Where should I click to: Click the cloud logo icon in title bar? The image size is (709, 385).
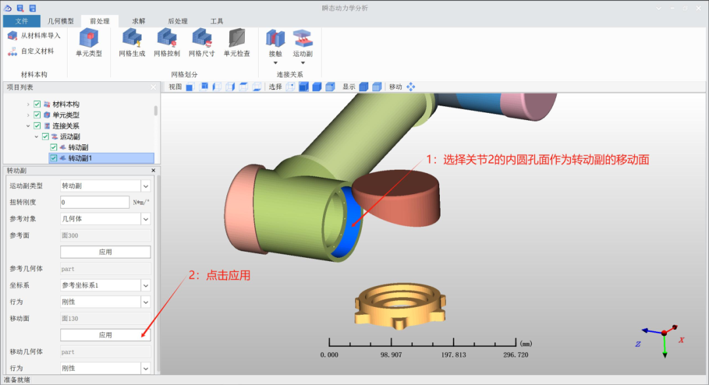click(7, 8)
